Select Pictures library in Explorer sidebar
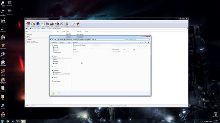The width and height of the screenshot is (220, 123). pyautogui.click(x=56, y=61)
